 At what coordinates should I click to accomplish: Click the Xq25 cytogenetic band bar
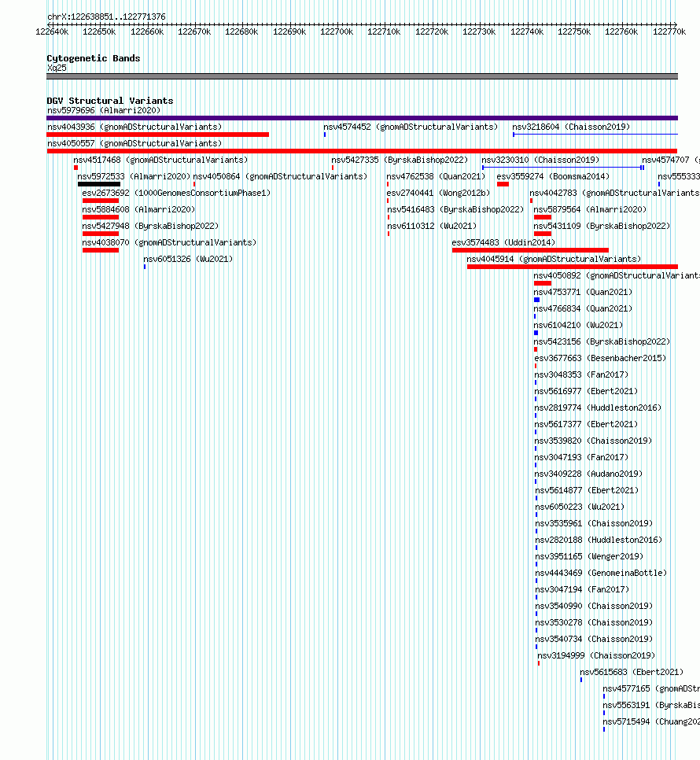coord(362,76)
